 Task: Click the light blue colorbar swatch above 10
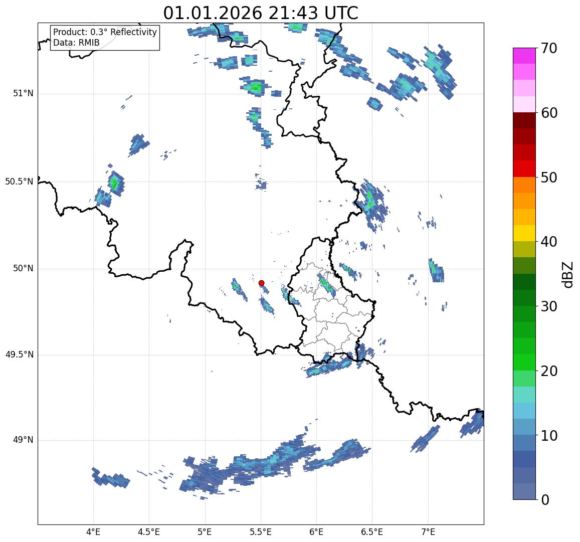524,427
